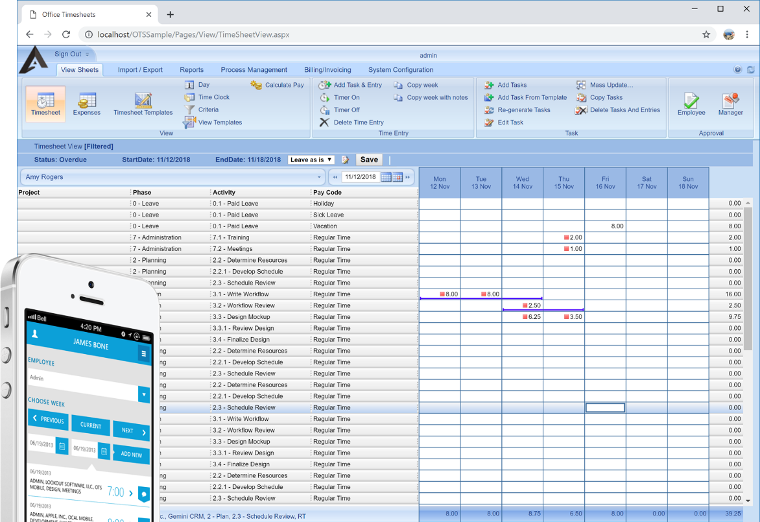Open the 'Leave as is' status dropdown
The width and height of the screenshot is (760, 522).
coord(311,160)
